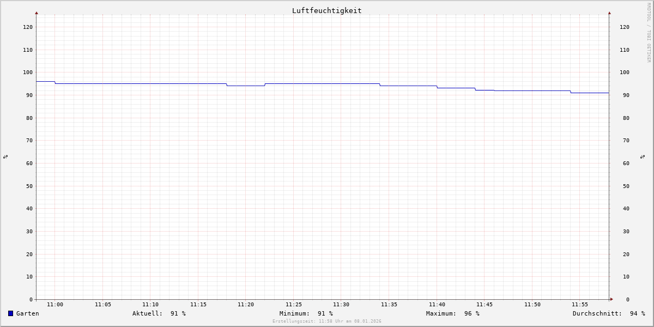
Task: Click the red arrow atop the left y-axis
Action: [x=37, y=13]
